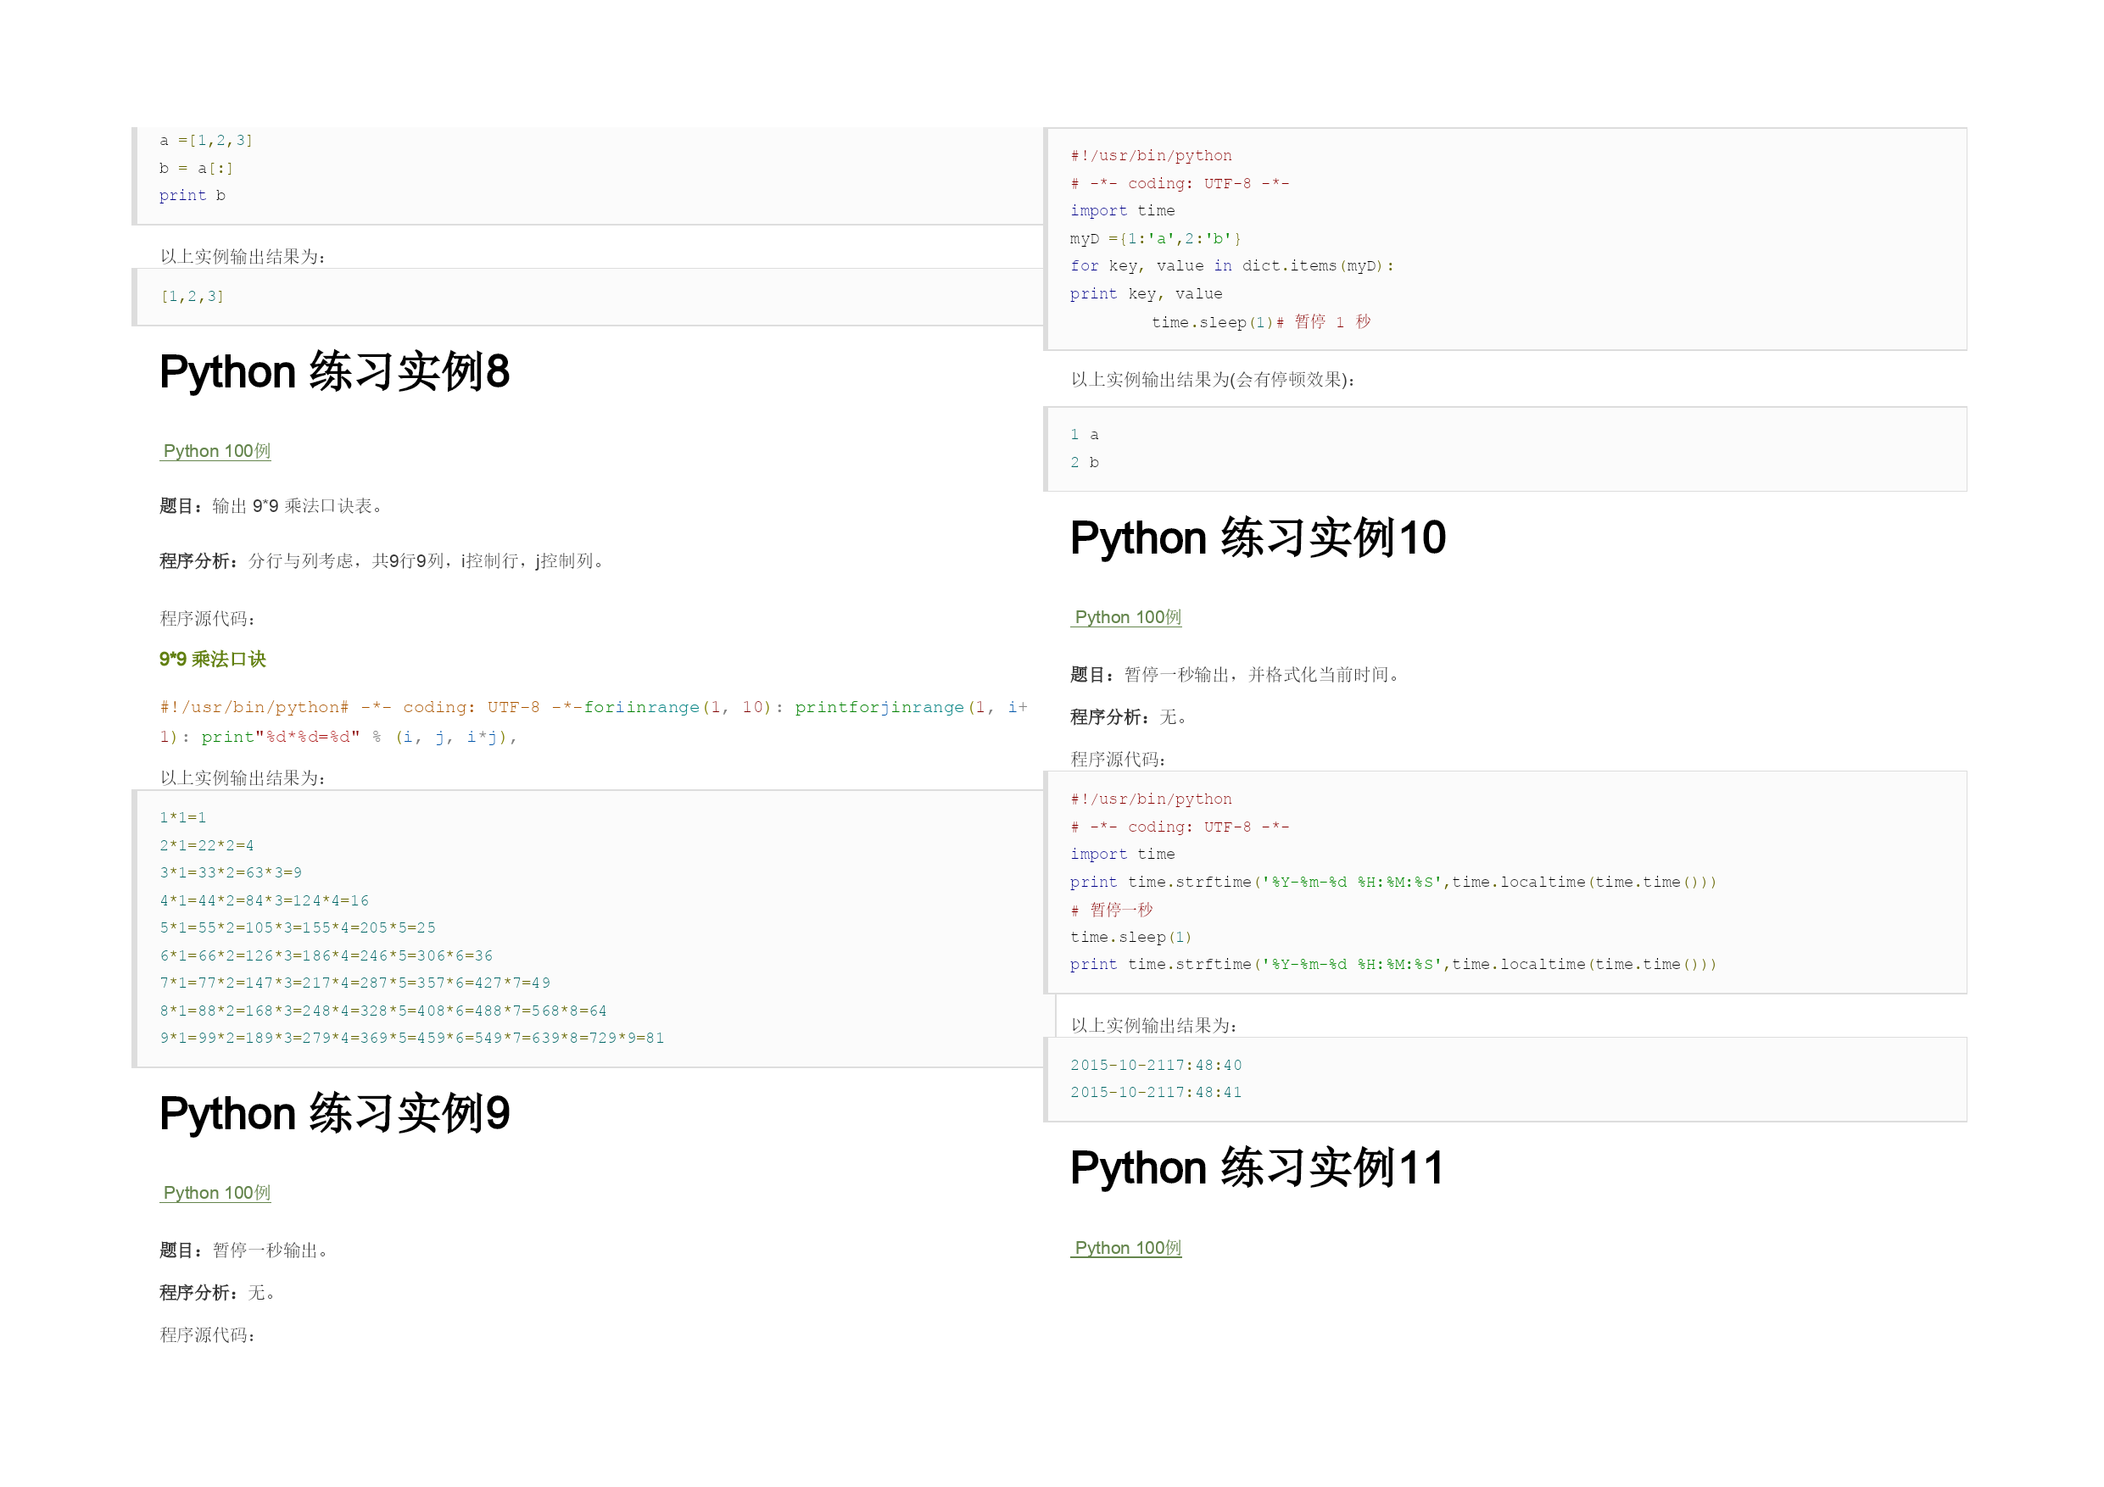Viewport: 2104px width, 1487px height.
Task: Click "程序源代码：" above the 9*9 乘法口诀 subtitle
Action: (209, 618)
